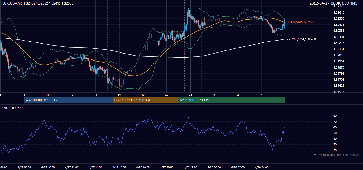Click the ロンドン 15:30-21:00 JST session bar
This screenshot has width=363, height=170.
coord(145,100)
